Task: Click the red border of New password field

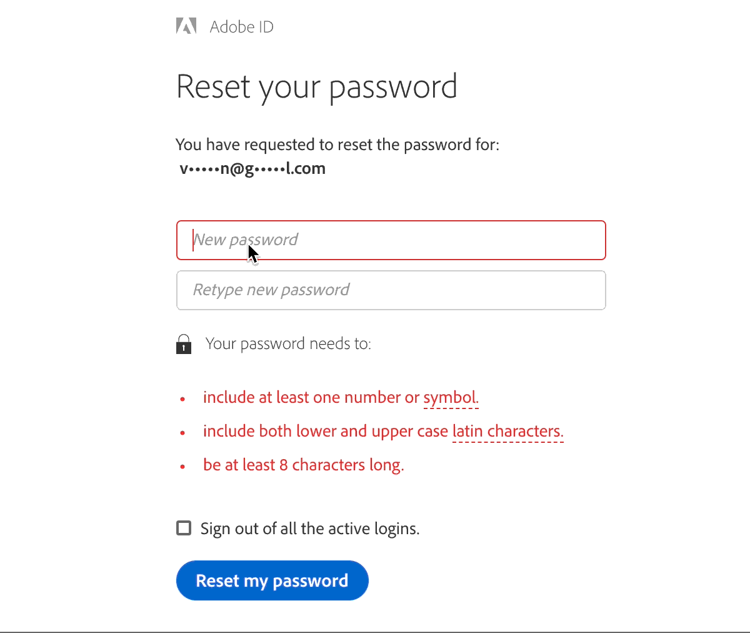Action: click(391, 221)
